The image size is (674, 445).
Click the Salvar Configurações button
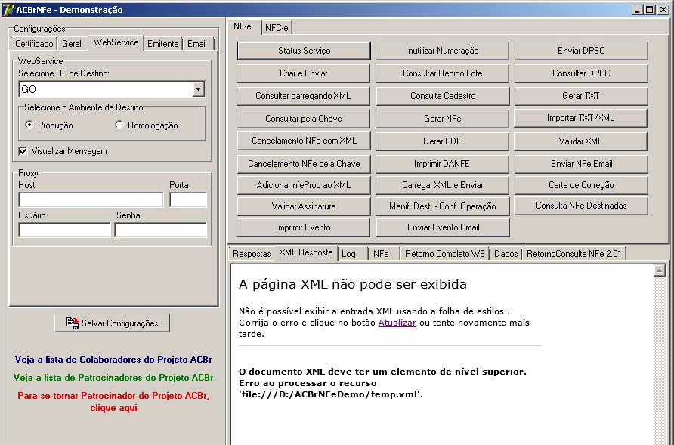click(x=112, y=323)
